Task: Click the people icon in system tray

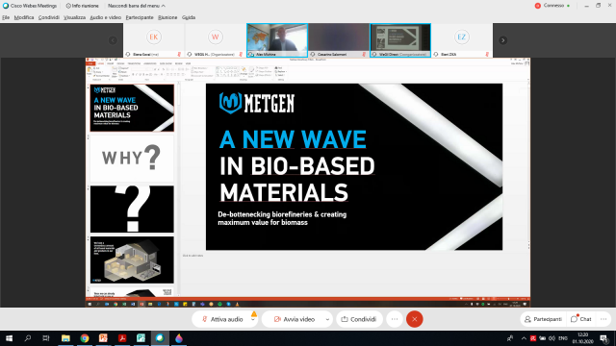Action: click(x=510, y=338)
